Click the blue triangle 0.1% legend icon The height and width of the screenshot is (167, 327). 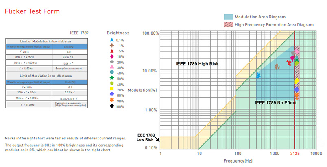coord(112,40)
